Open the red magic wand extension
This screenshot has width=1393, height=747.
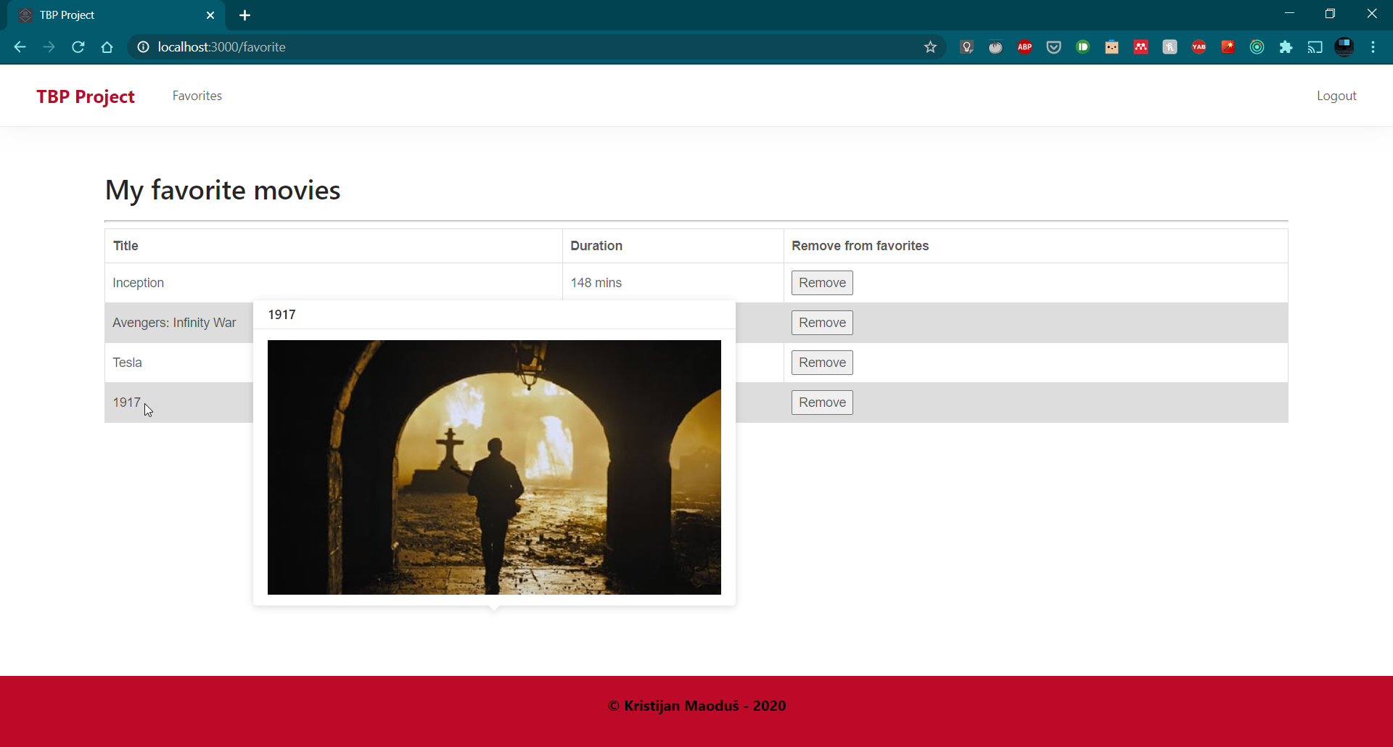(x=1228, y=47)
